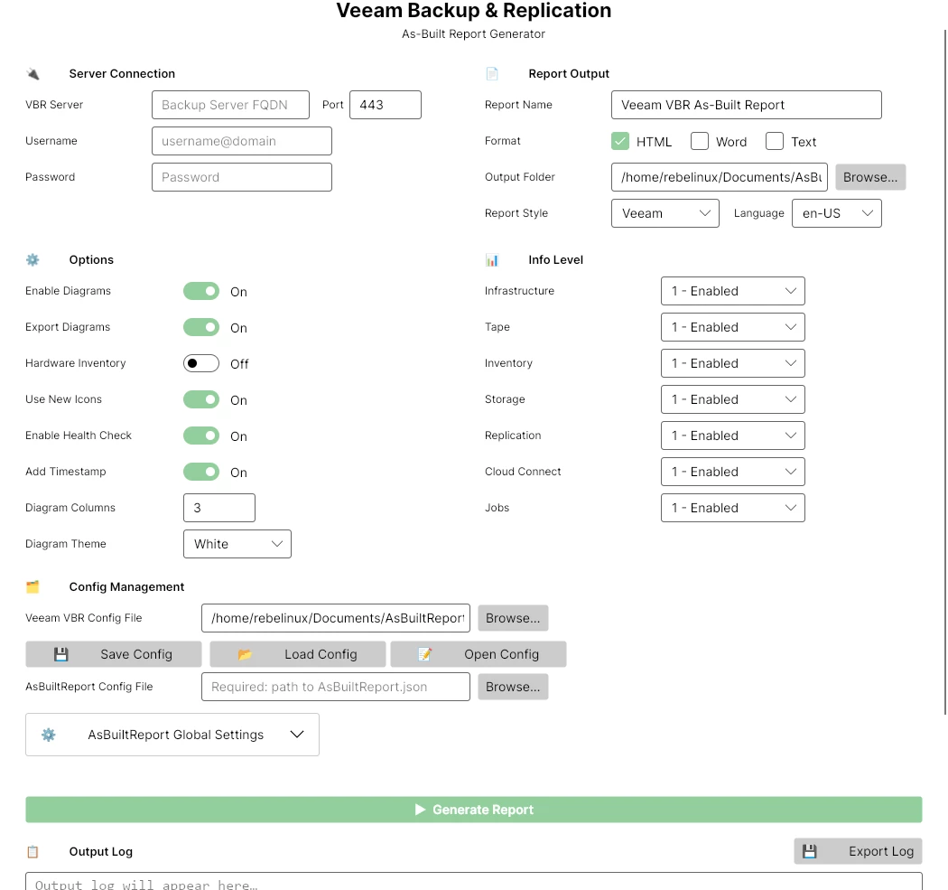948x890 pixels.
Task: Click Browse next to Veeam VBR Config File
Action: point(513,618)
